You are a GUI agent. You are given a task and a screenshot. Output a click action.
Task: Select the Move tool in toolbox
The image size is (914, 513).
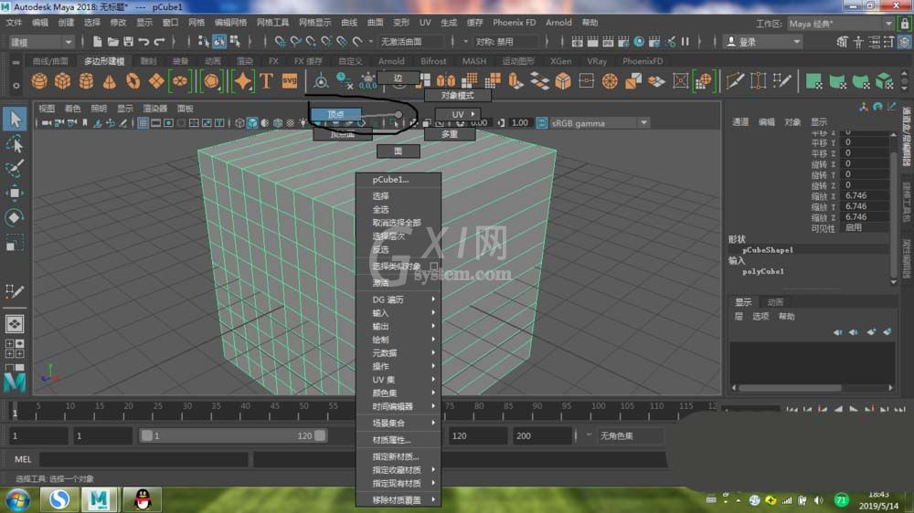click(x=15, y=193)
